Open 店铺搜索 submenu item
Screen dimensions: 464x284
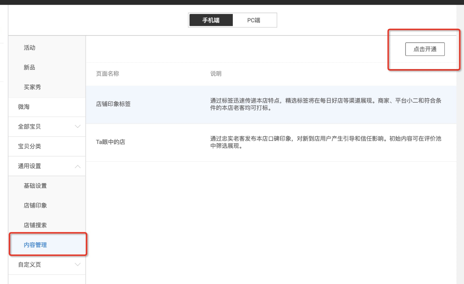[x=35, y=225]
